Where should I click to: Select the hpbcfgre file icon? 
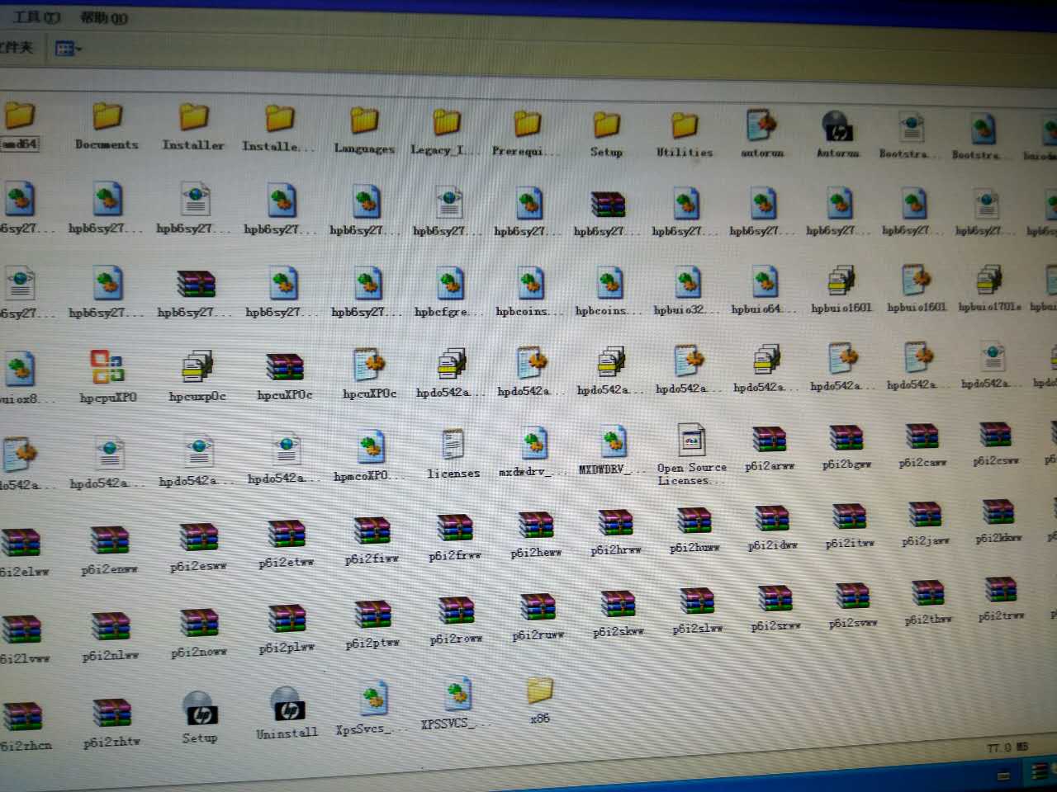coord(448,284)
